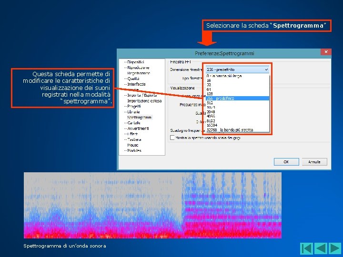Close the Preferenze:Spettrogrammi dialog
343x257 pixels.
point(326,52)
